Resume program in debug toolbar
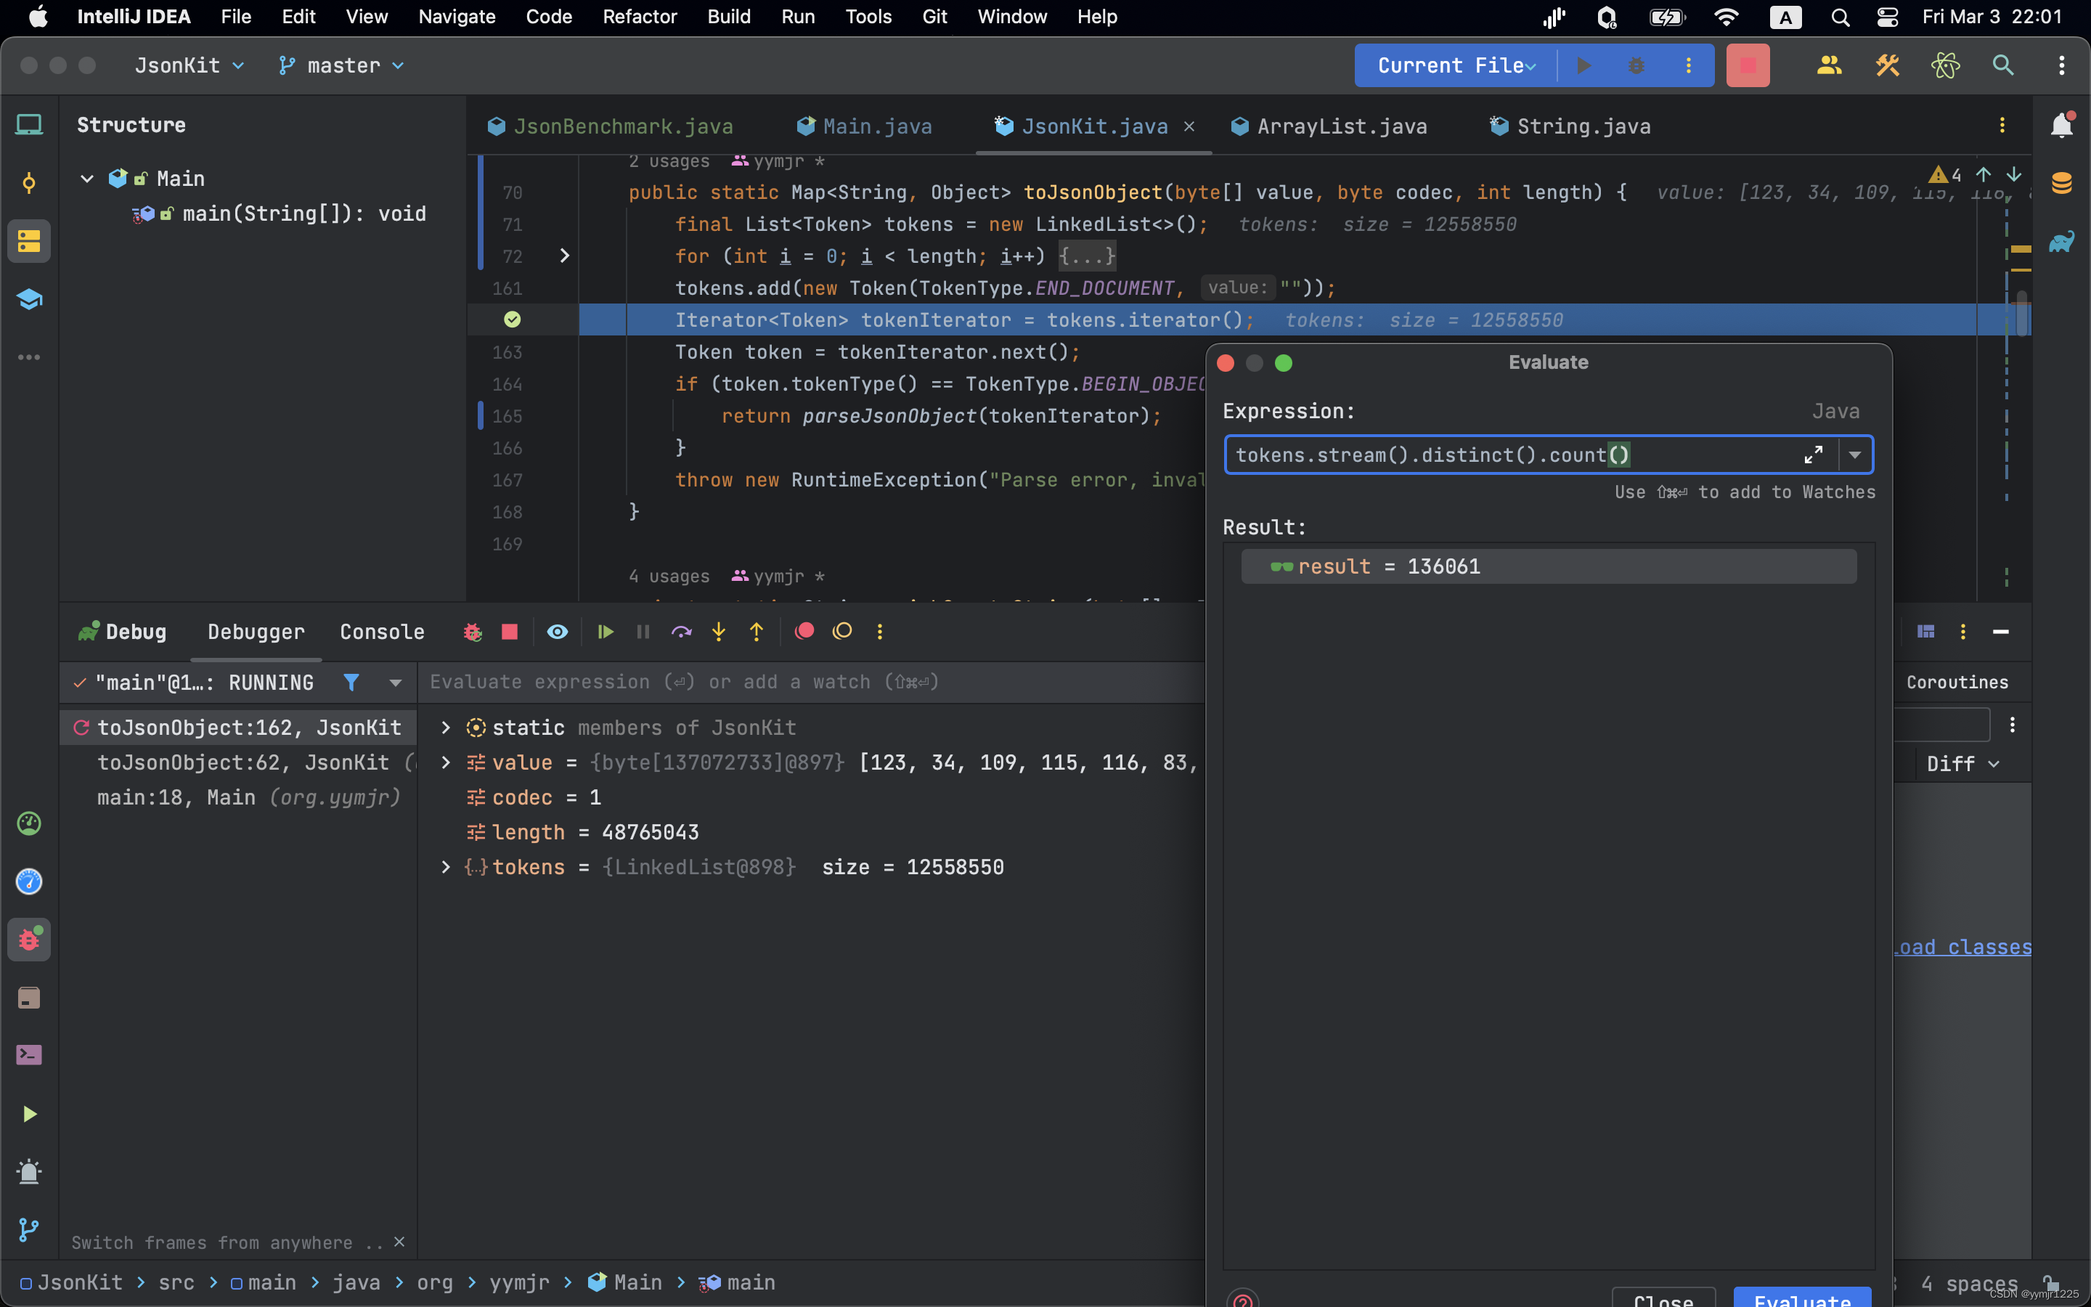 (605, 632)
